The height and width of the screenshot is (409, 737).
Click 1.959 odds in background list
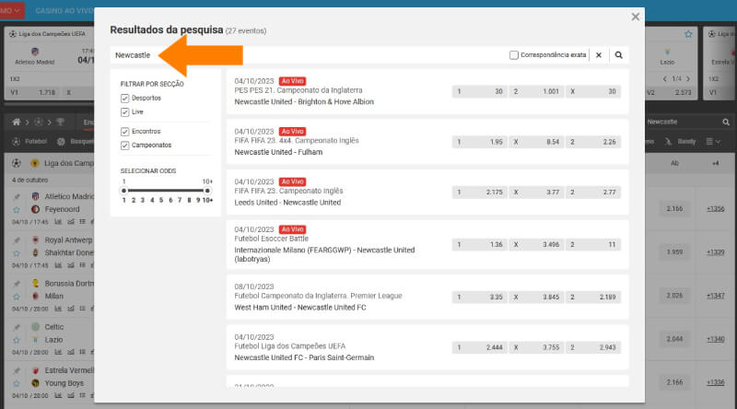[x=674, y=252]
